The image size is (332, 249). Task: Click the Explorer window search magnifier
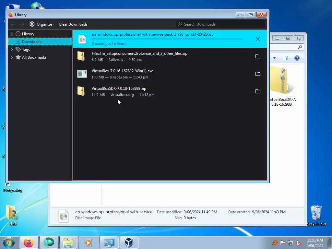point(300,47)
